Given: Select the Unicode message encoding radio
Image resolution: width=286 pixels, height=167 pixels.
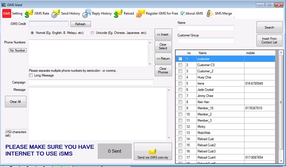Looking at the screenshot, I should tap(92, 33).
